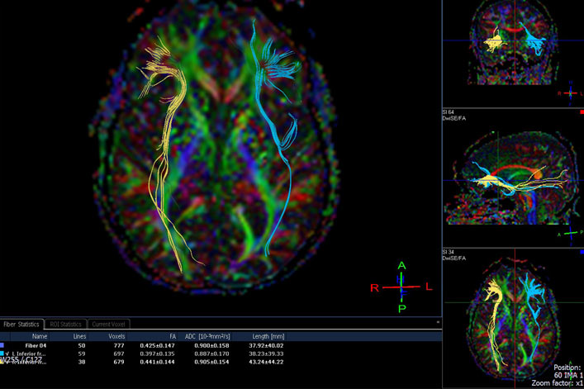Collapse the statistics panel with corner arrow
The image size is (584, 389).
tap(438, 322)
